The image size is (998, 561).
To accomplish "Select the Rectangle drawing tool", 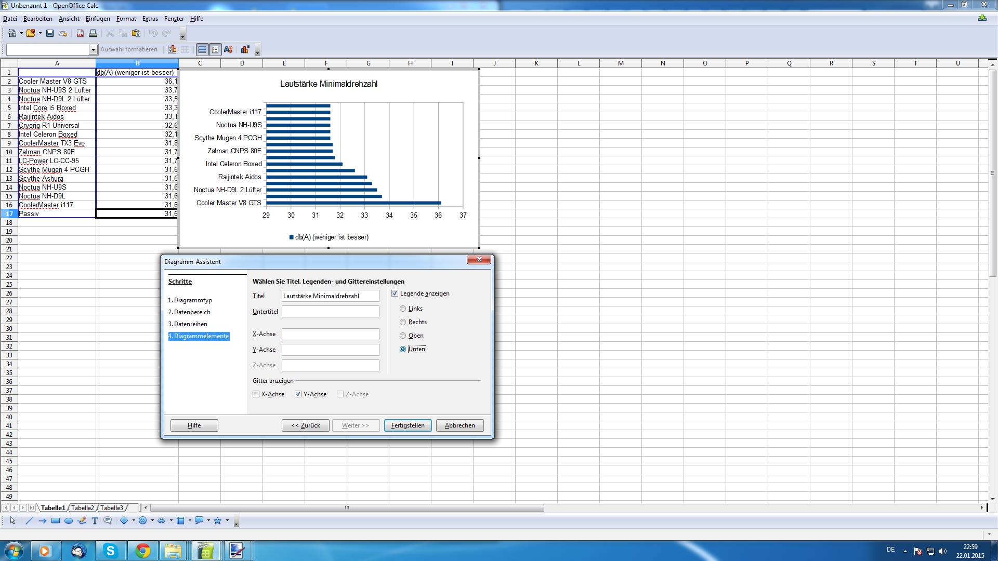I will pos(56,520).
